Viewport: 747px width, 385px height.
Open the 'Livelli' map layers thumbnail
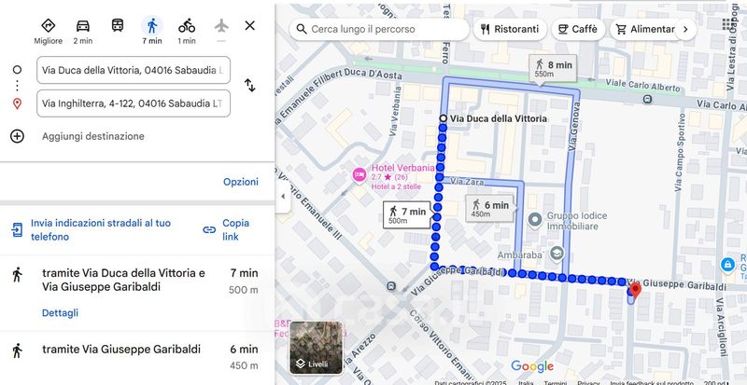pyautogui.click(x=317, y=348)
